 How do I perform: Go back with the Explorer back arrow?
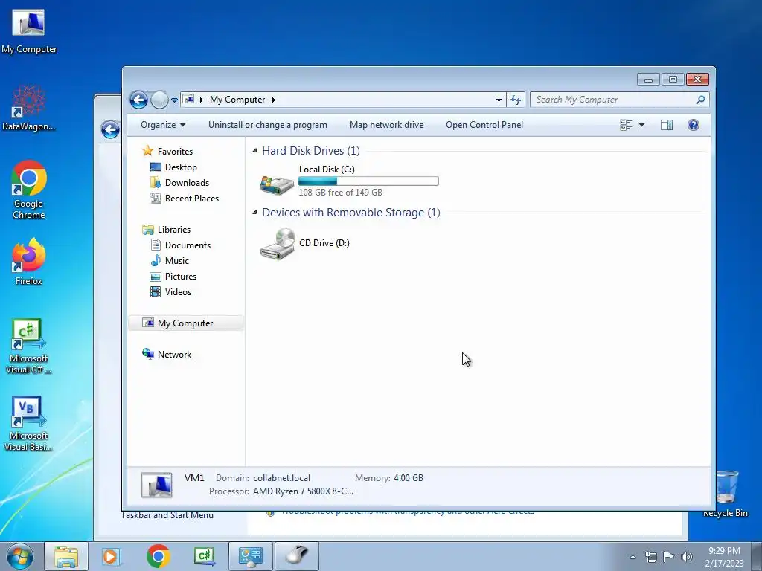[138, 100]
